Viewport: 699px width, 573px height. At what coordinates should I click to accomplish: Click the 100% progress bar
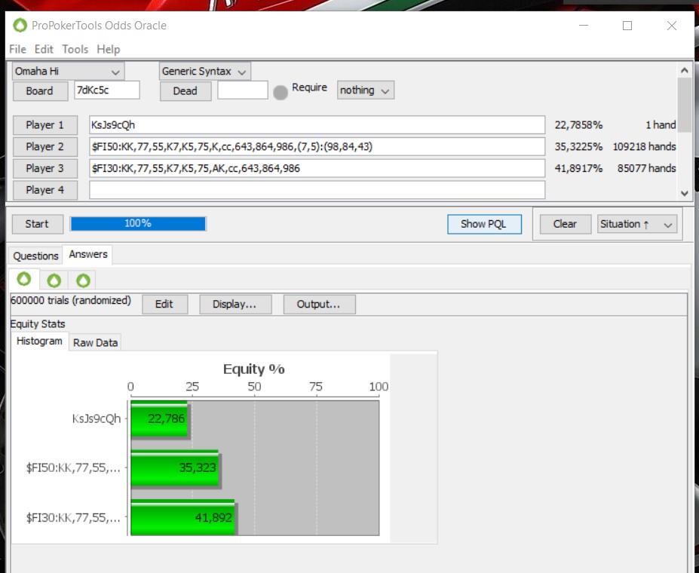click(138, 224)
